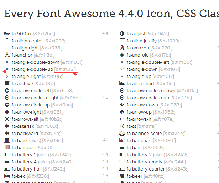
Task: Click the 4.1 version label for fa-bank
Action: click(106, 140)
